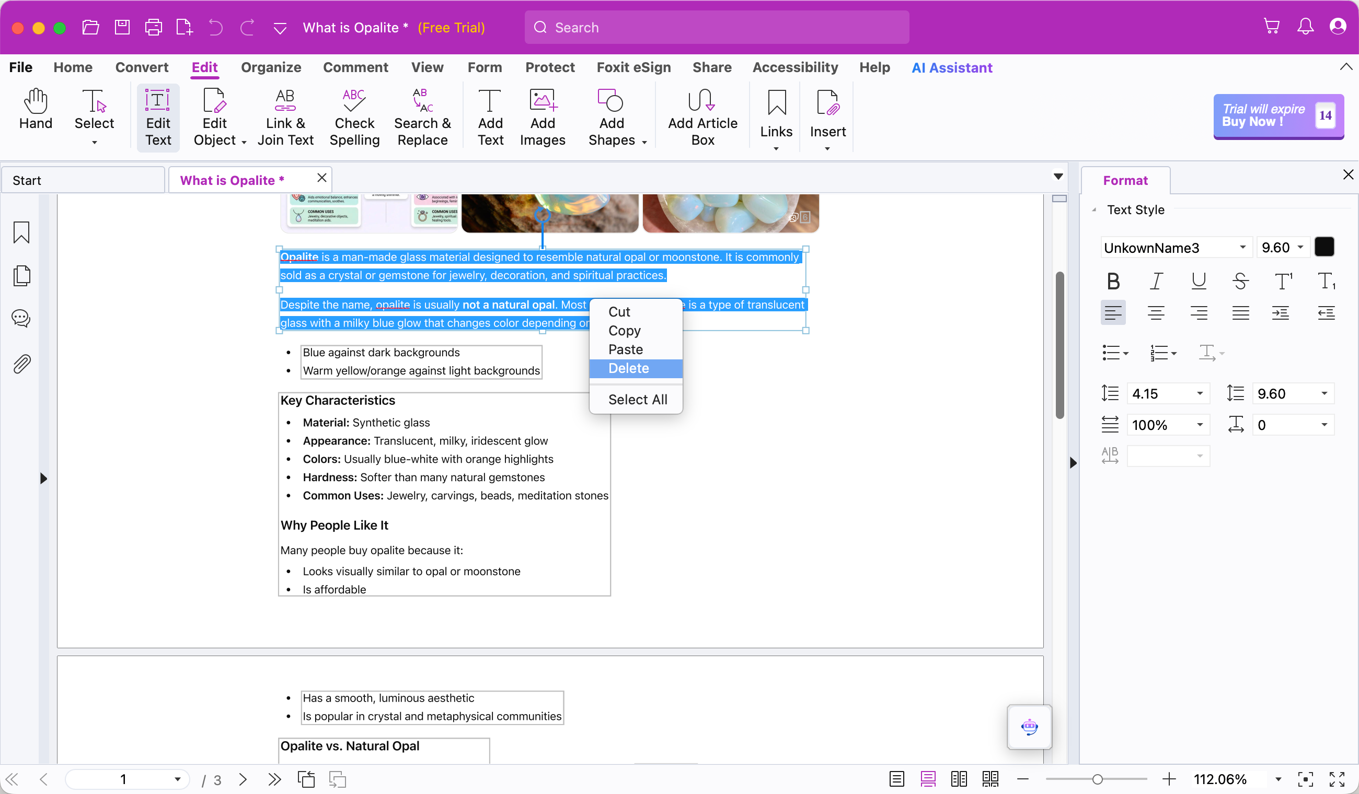Activate the Edit Text tool
The width and height of the screenshot is (1359, 794).
[158, 118]
